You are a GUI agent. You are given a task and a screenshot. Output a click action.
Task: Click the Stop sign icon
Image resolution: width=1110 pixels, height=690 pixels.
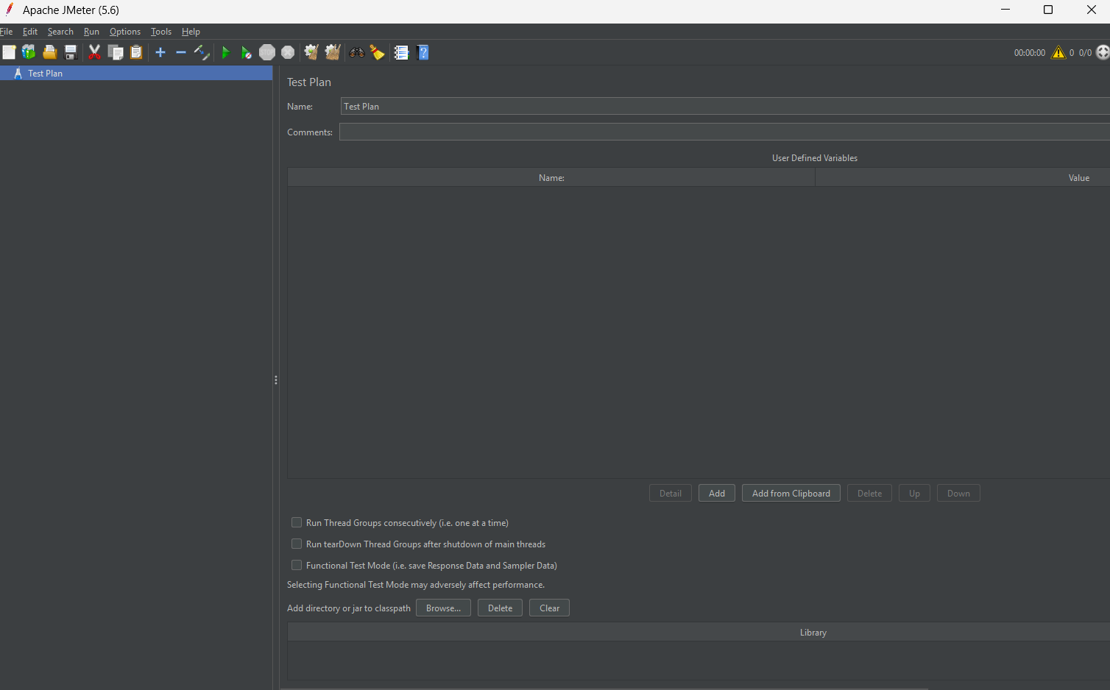pyautogui.click(x=267, y=52)
